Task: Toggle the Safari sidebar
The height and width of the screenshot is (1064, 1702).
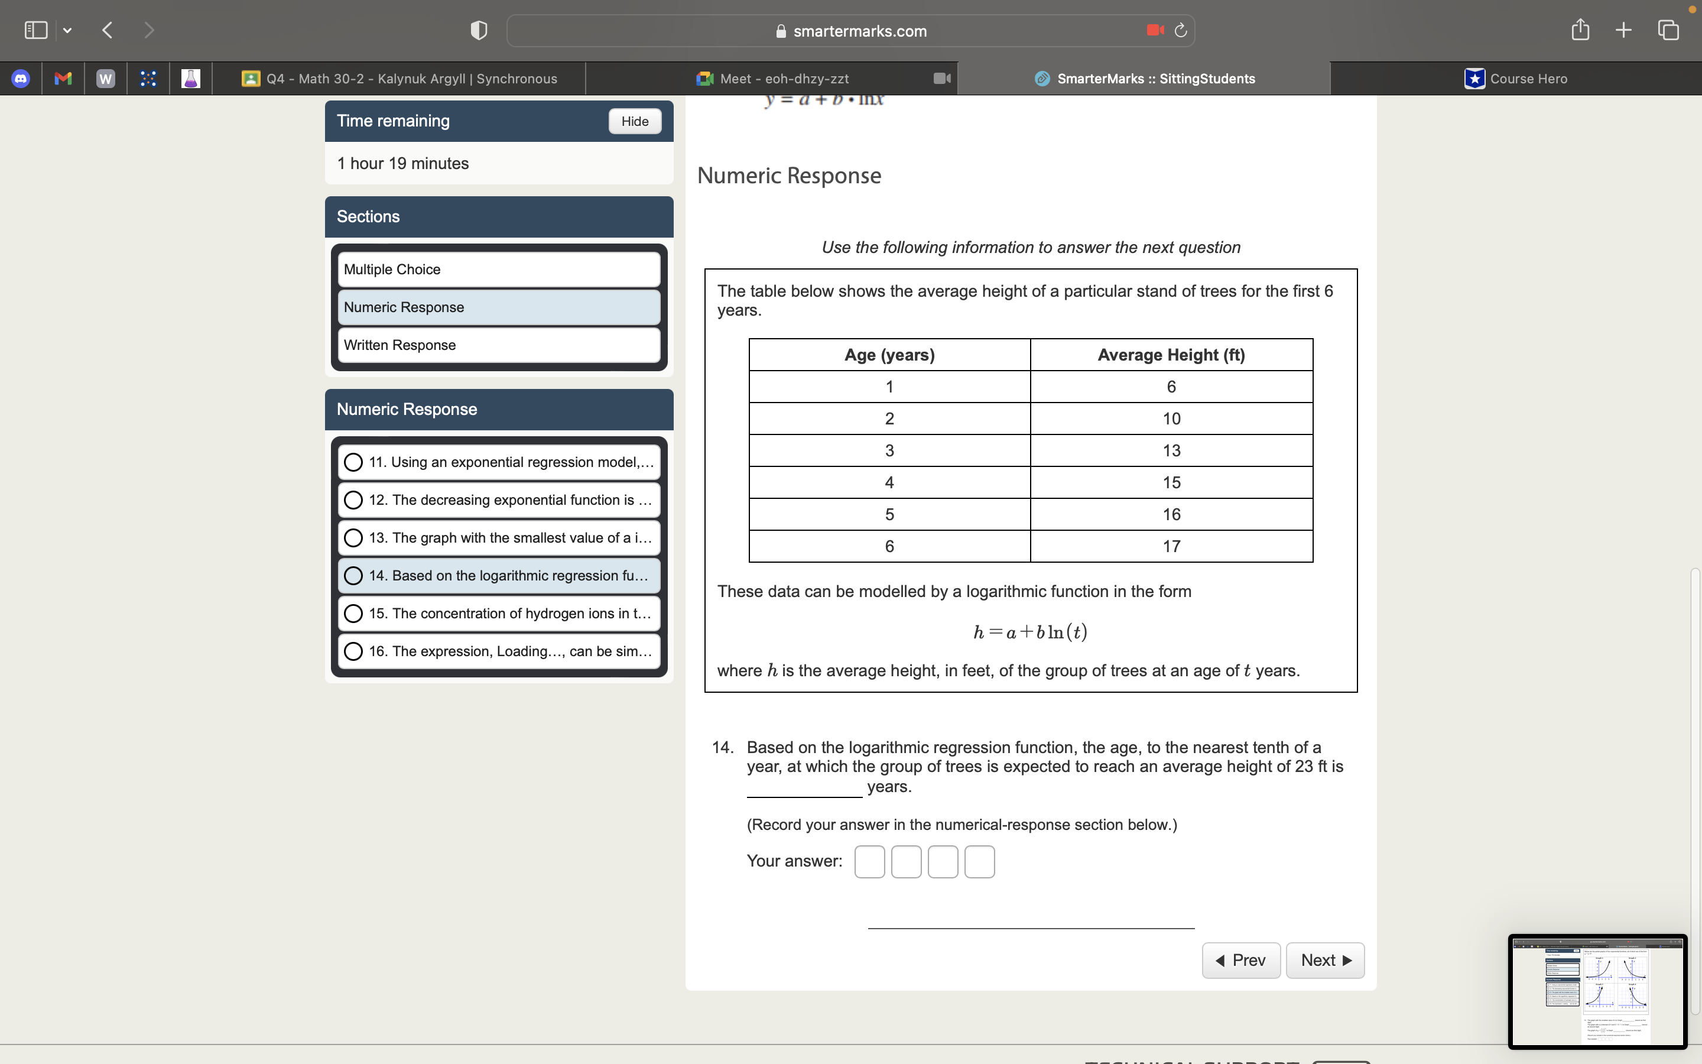Action: pos(35,30)
